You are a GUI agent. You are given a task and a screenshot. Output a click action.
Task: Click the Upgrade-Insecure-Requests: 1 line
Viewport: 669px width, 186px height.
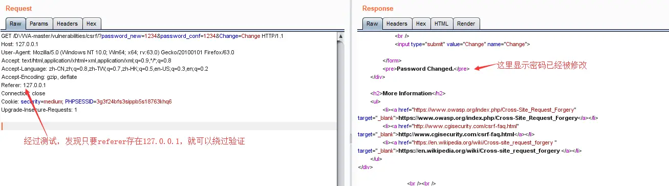click(39, 110)
